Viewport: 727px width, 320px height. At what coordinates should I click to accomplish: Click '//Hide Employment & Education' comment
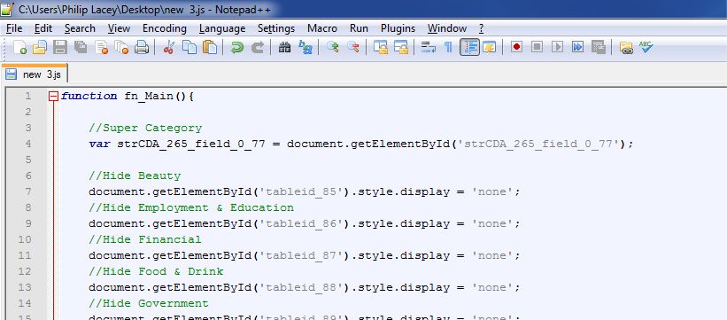(191, 207)
